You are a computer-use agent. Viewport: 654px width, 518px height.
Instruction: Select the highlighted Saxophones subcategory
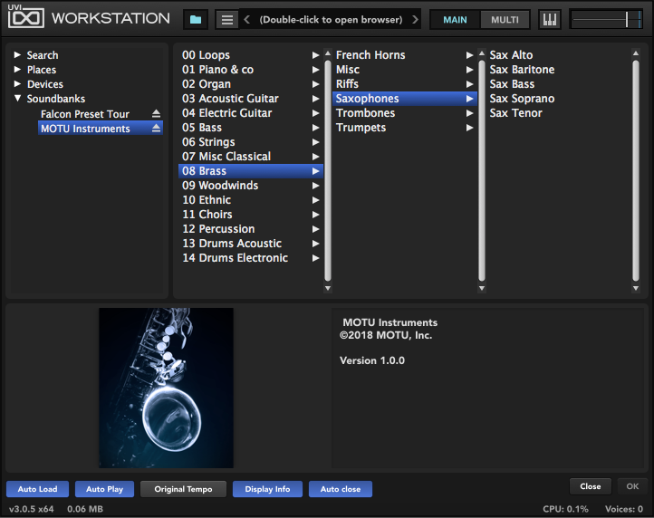click(405, 99)
